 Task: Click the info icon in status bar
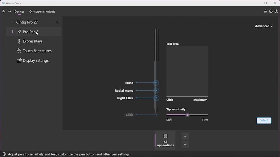[4, 154]
